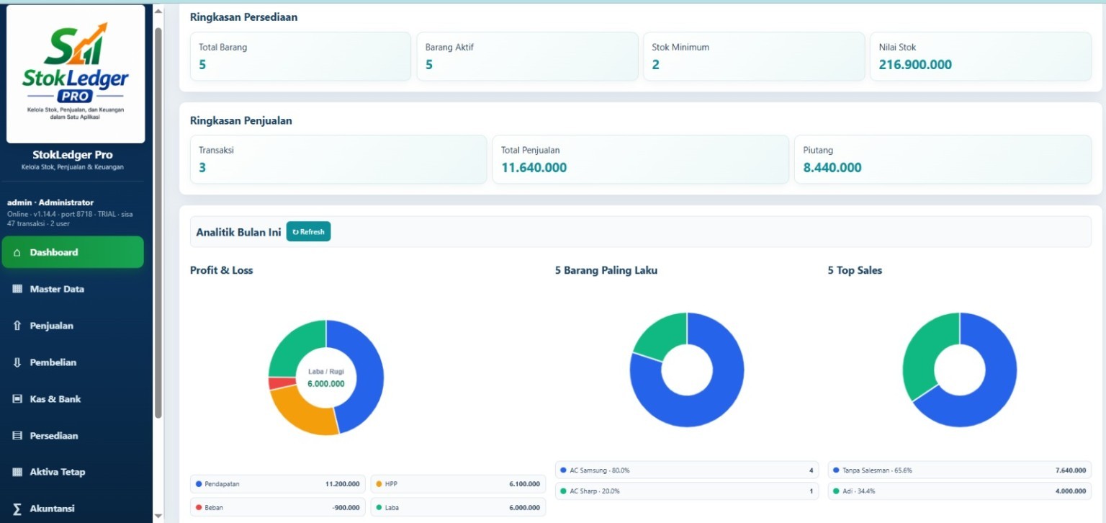The width and height of the screenshot is (1106, 523).
Task: Click the Persediaan list icon
Action: [17, 436]
